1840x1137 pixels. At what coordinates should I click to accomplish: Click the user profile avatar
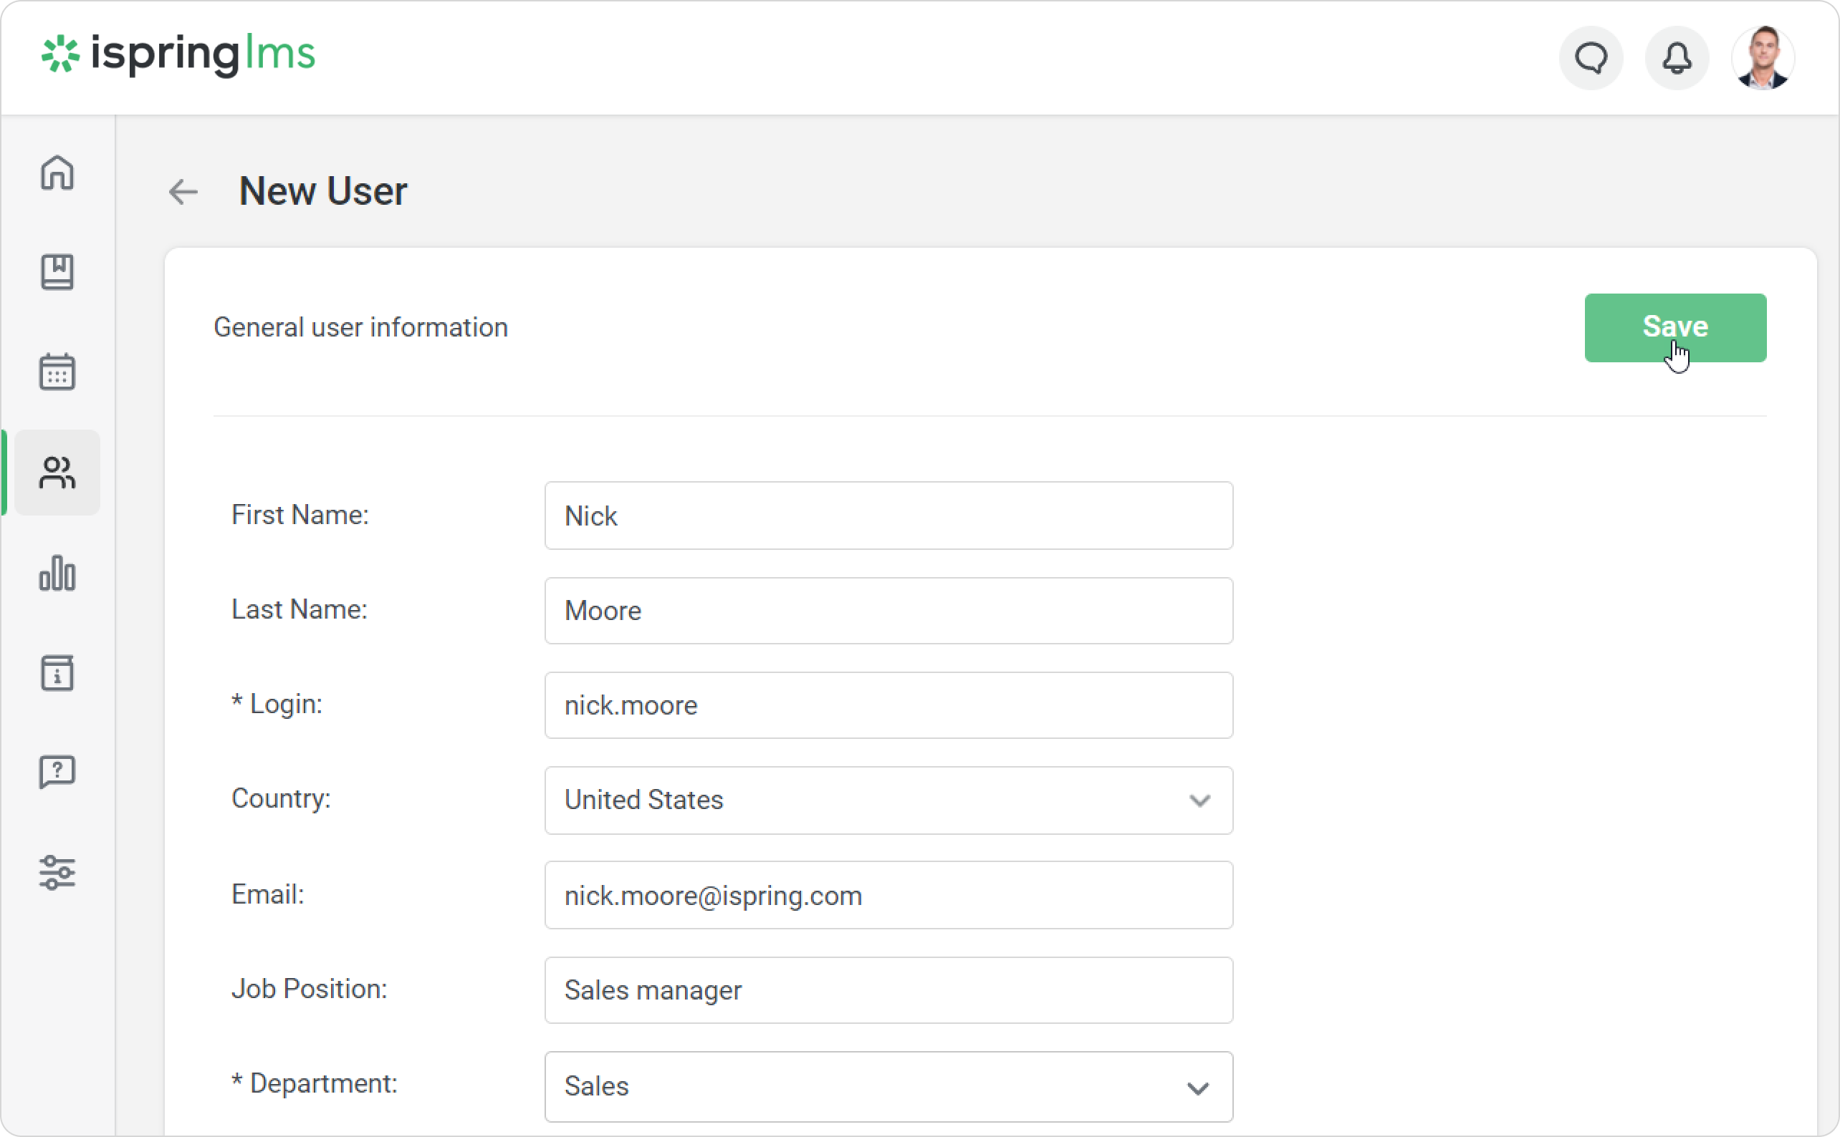[x=1763, y=58]
